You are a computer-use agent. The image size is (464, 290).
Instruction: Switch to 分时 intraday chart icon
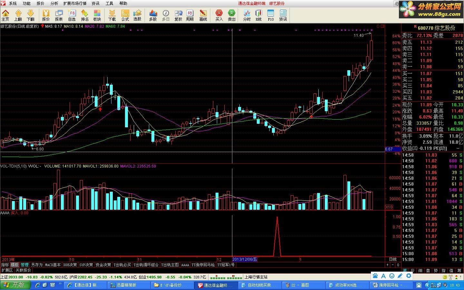[247, 15]
